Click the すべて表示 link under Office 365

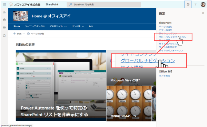click(164, 76)
